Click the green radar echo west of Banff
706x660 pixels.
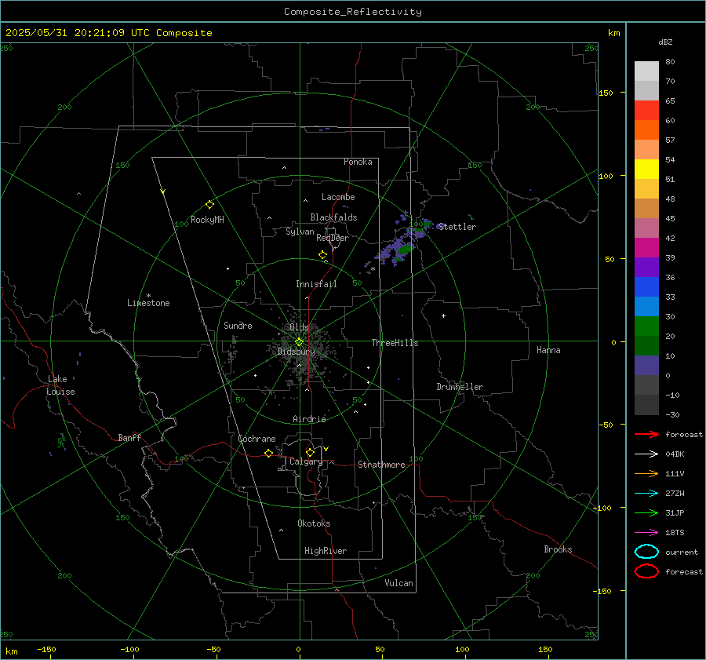click(61, 441)
